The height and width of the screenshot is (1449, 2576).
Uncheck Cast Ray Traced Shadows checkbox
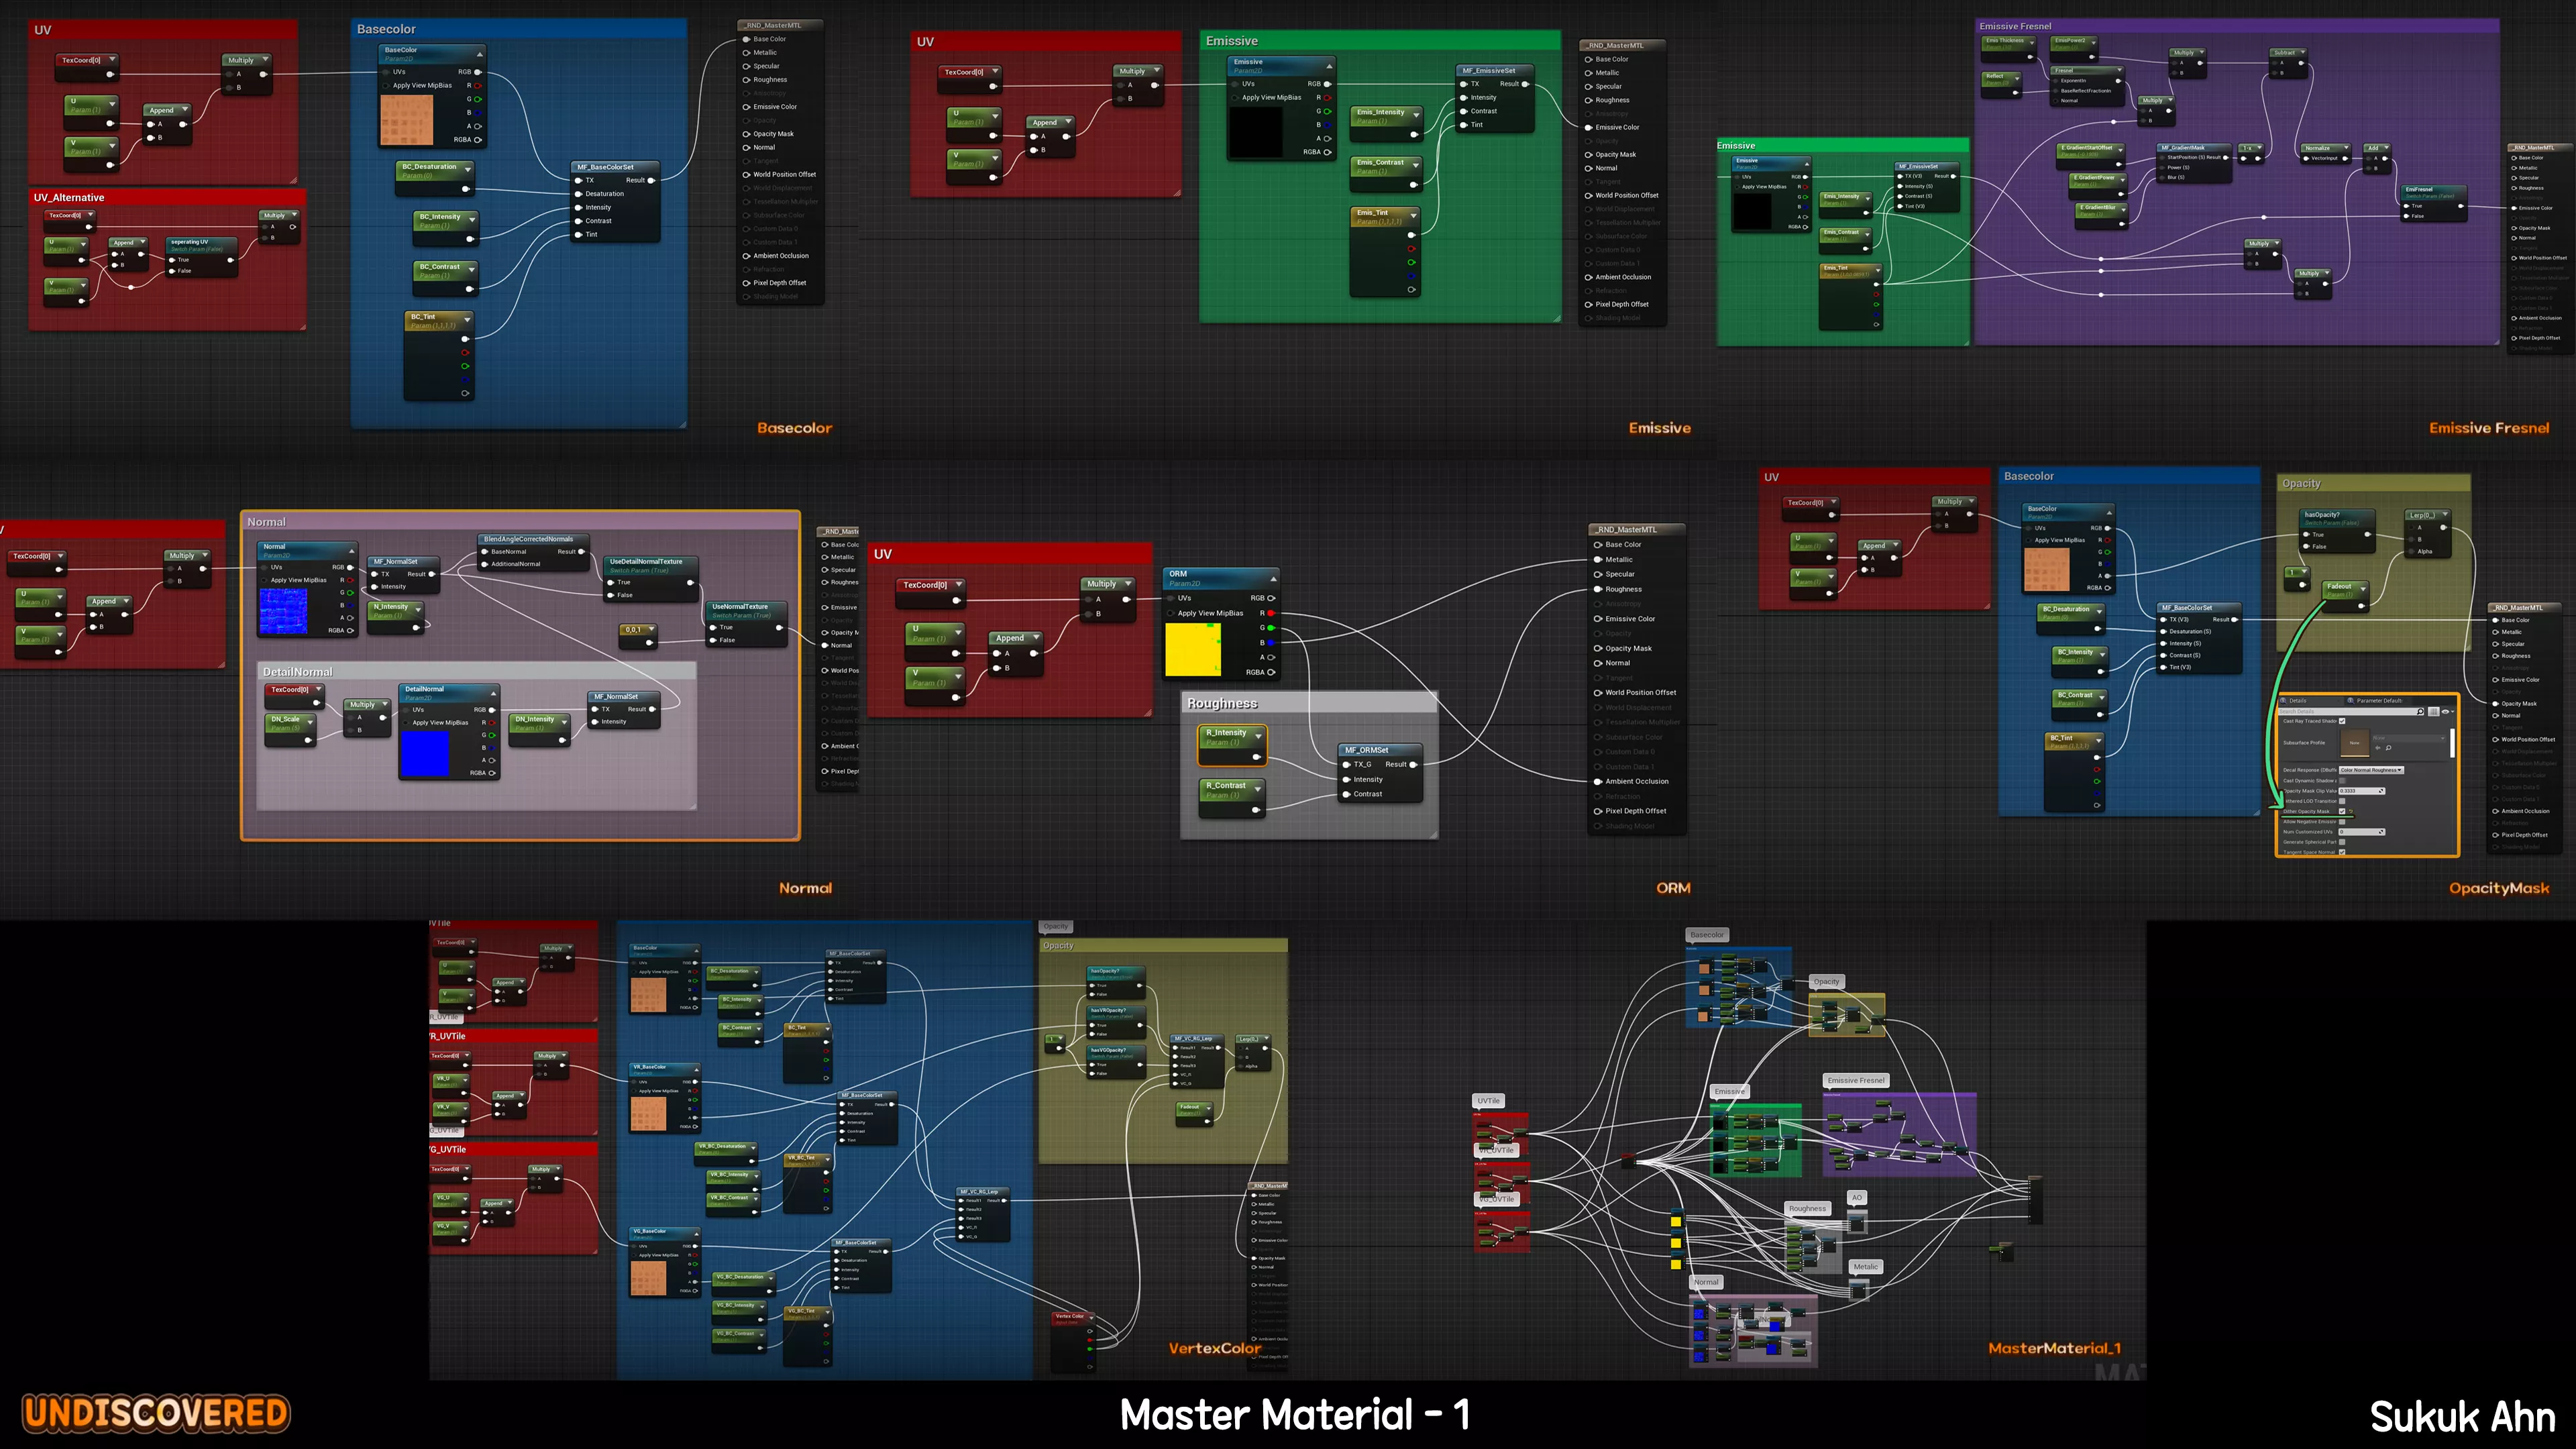2342,721
